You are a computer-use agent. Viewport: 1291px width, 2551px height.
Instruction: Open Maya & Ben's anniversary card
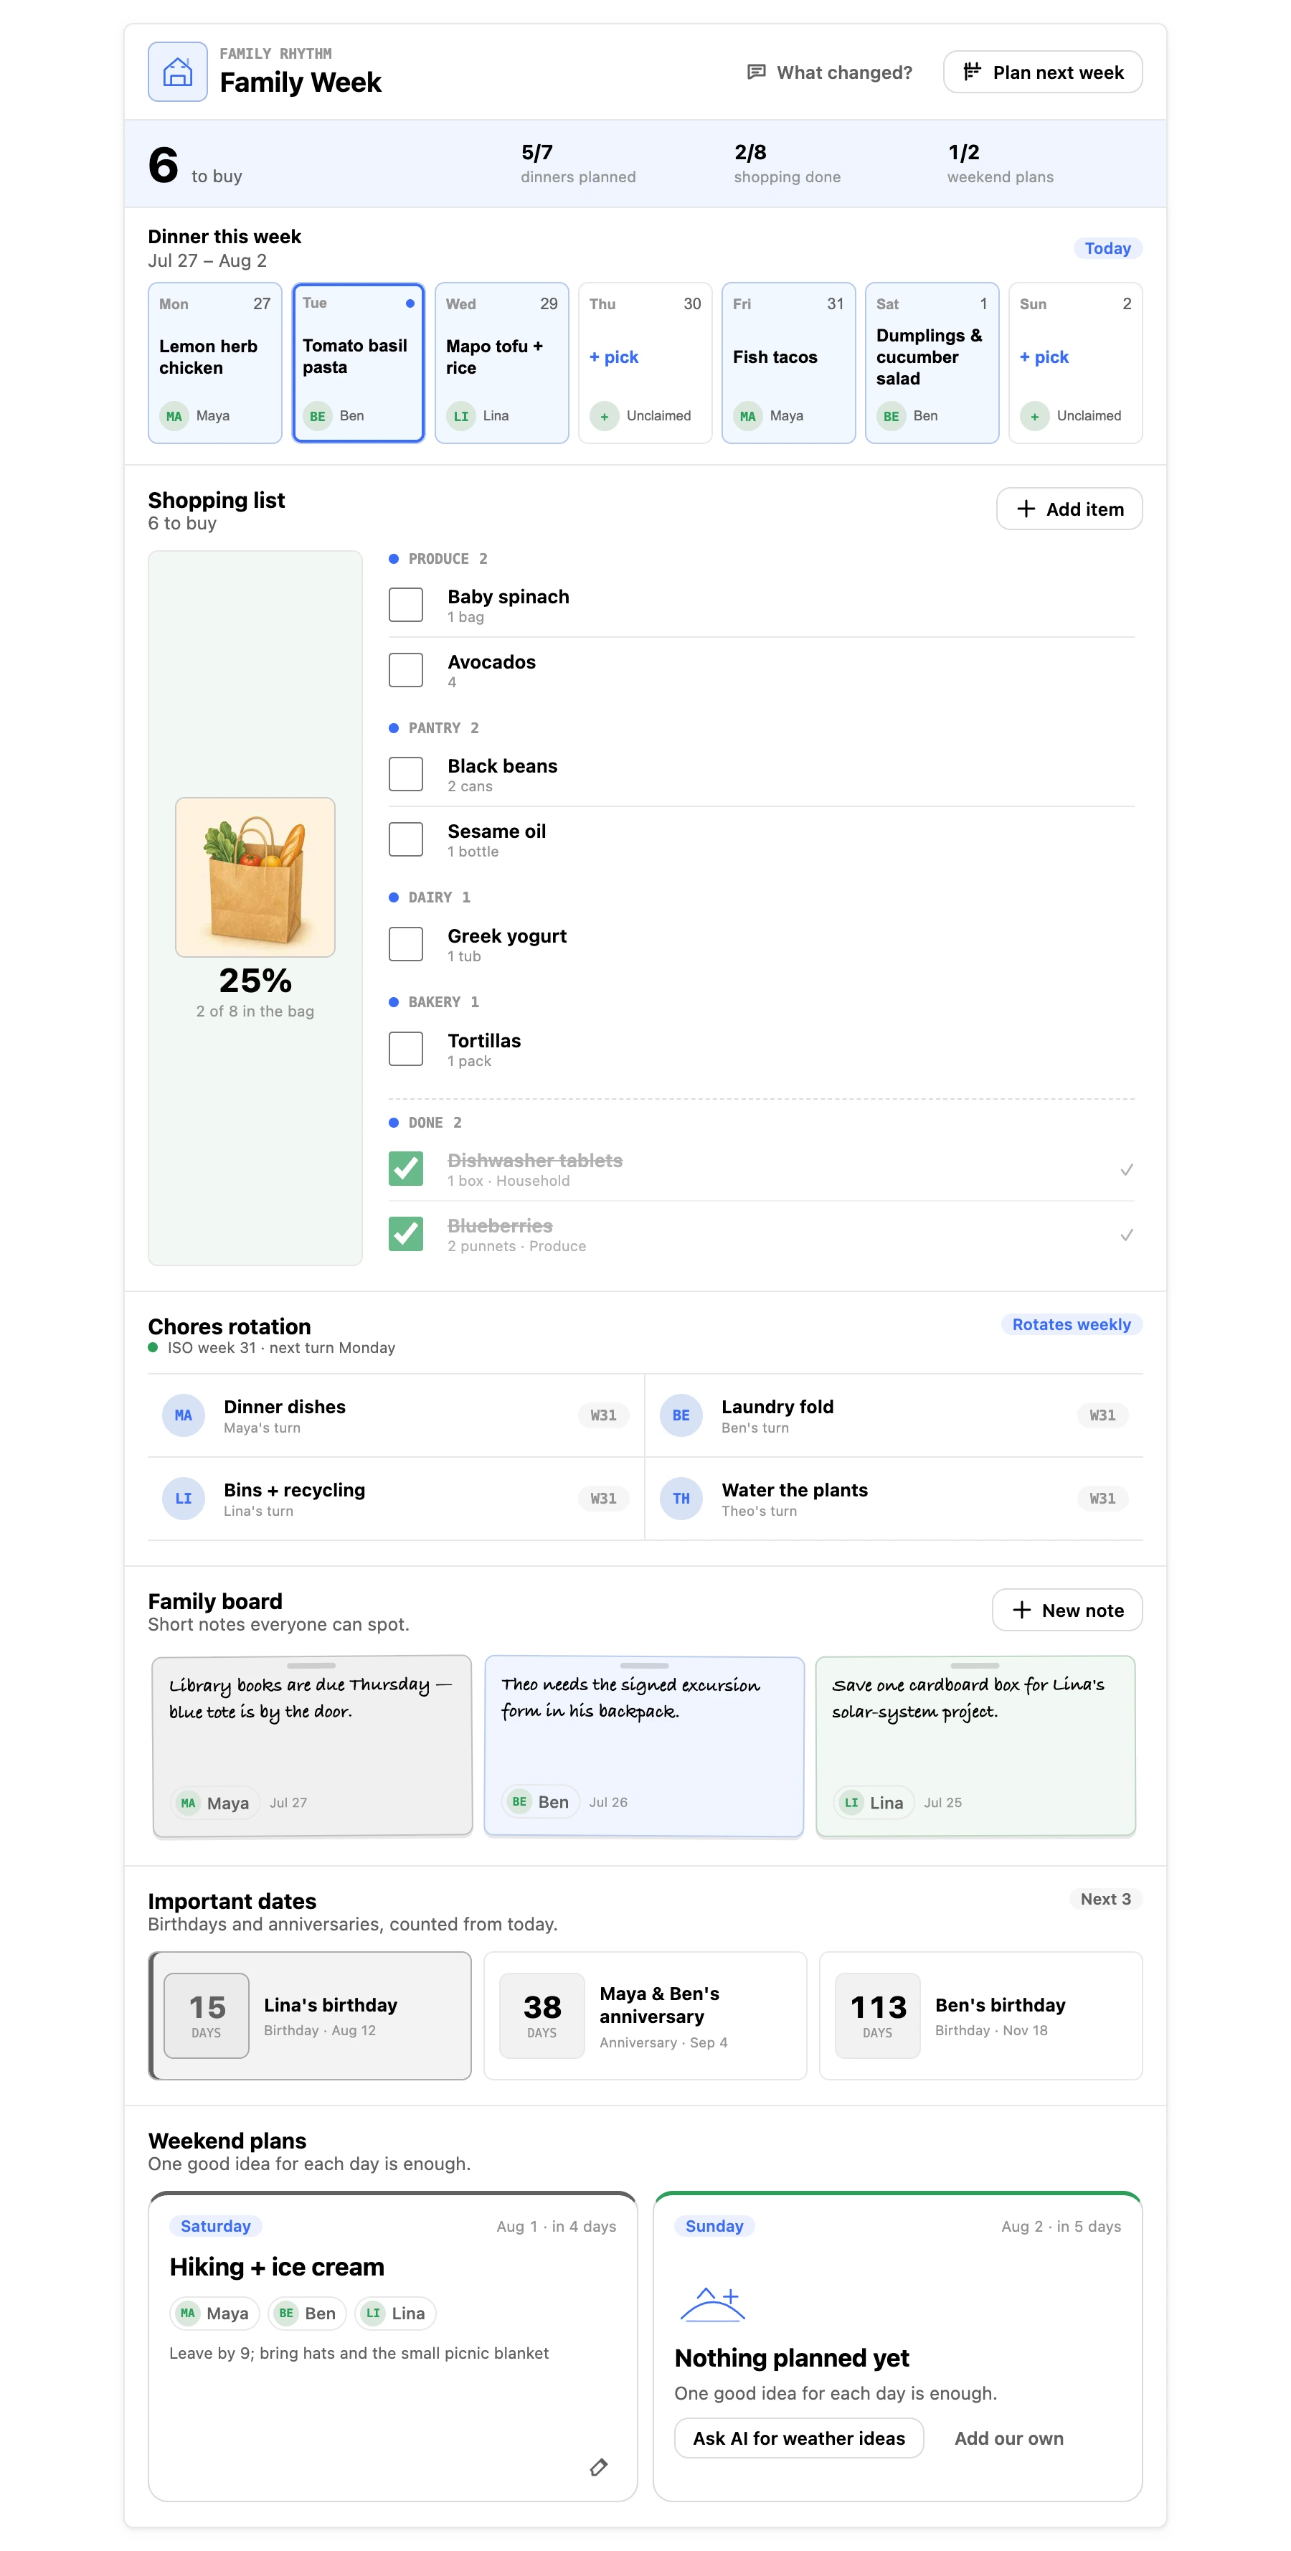tap(645, 2017)
